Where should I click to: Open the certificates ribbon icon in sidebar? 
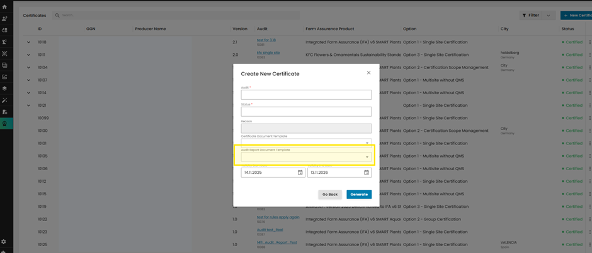[x=4, y=124]
